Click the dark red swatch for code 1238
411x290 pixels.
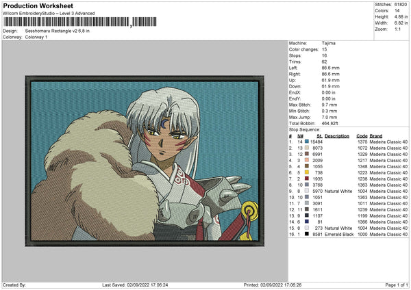point(307,179)
